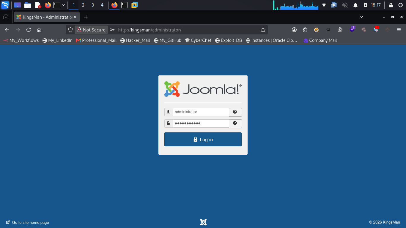Open the Instances Oracle Cloud bookmark
The image size is (406, 228).
272,40
